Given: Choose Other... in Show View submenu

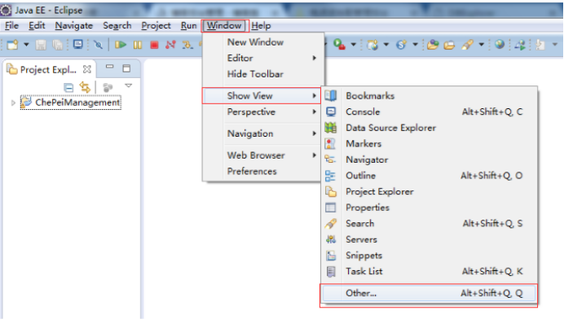Looking at the screenshot, I should (x=429, y=293).
